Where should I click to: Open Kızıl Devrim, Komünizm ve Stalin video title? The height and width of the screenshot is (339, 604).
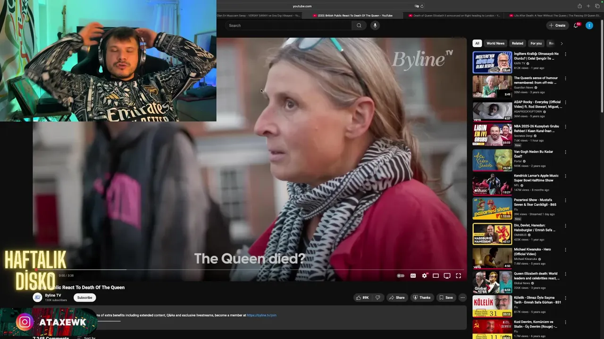pyautogui.click(x=535, y=324)
